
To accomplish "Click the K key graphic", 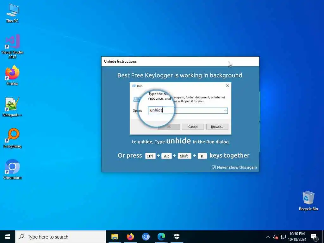I will [202, 156].
